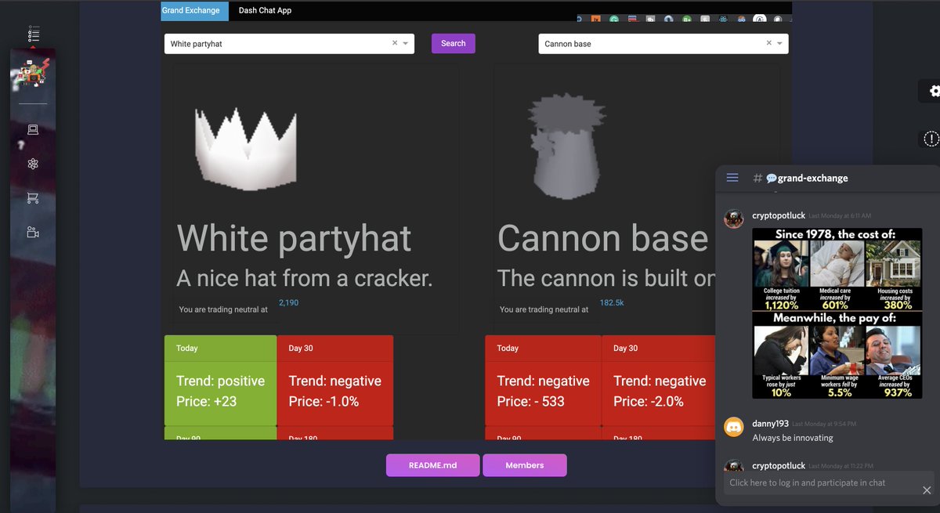The width and height of the screenshot is (940, 513).
Task: Open the hamburger menu in chat widget
Action: pos(732,178)
